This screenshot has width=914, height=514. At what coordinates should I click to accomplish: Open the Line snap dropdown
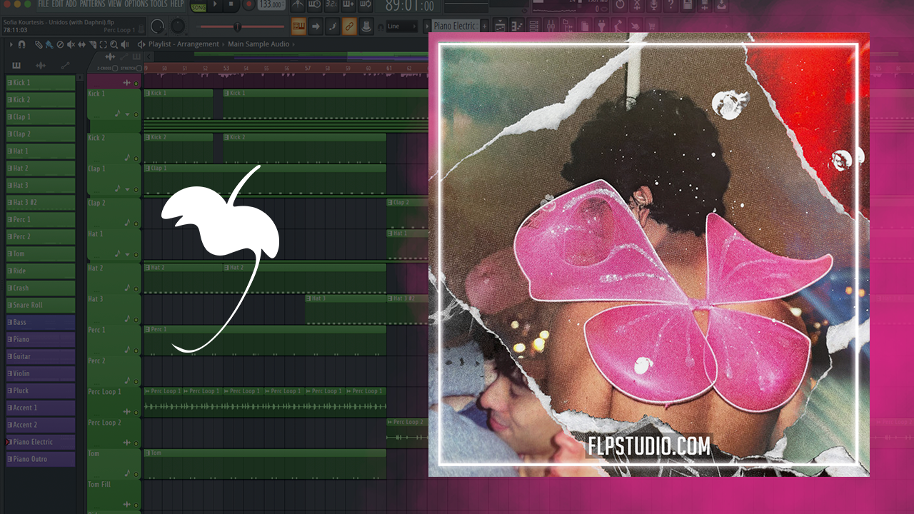[402, 26]
